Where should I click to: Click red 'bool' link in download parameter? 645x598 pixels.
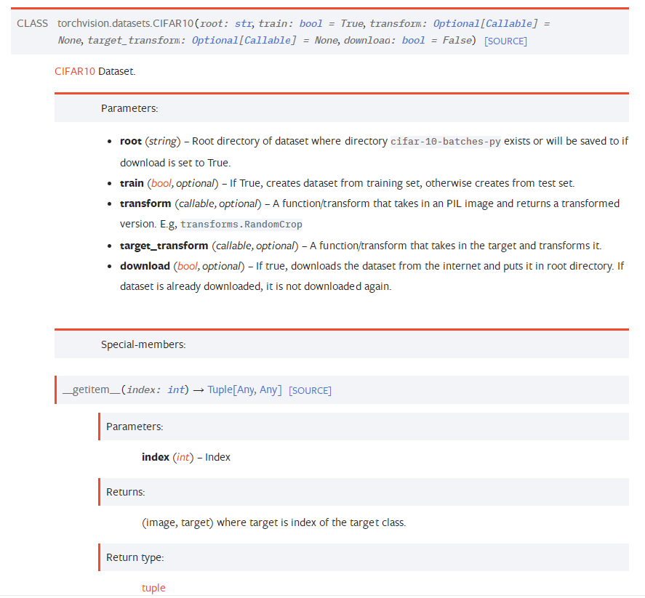coord(187,267)
